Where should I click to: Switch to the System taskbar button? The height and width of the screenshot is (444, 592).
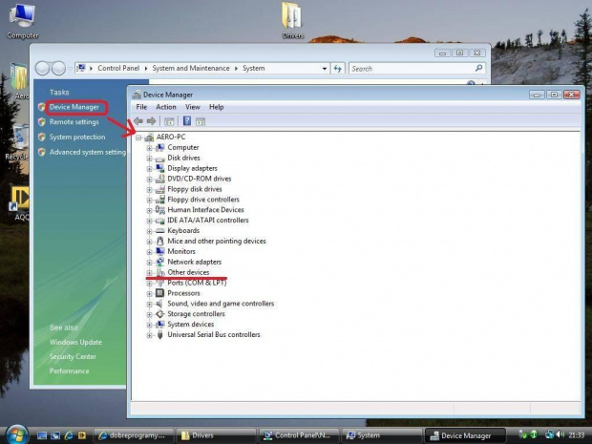tap(382, 435)
